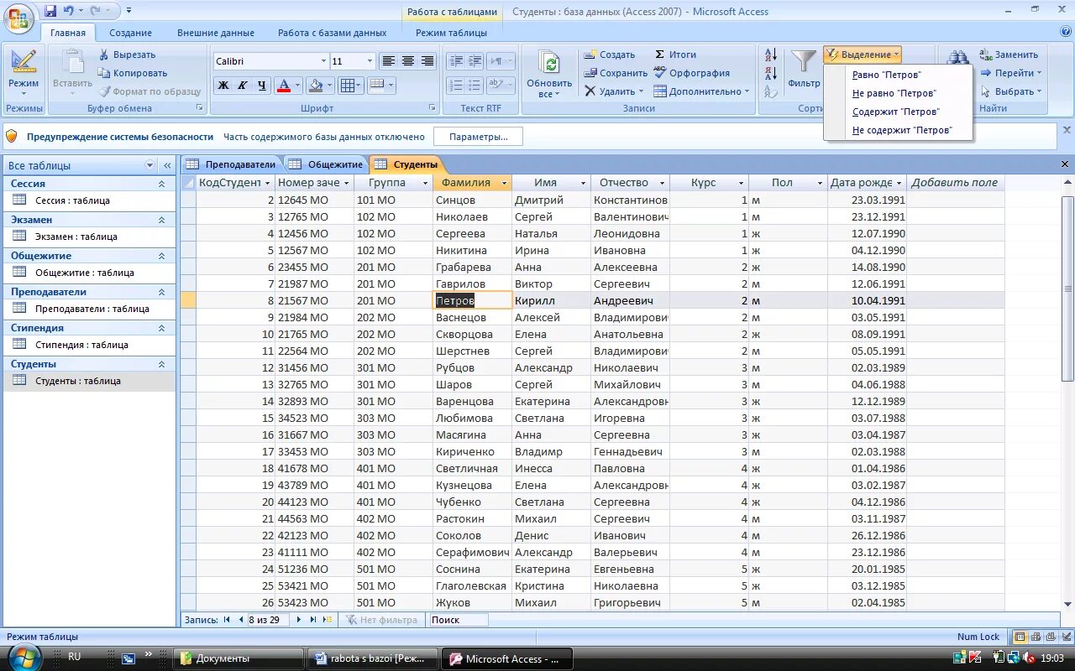Collapse the Стипендия navigation group
Image resolution: width=1075 pixels, height=671 pixels.
pyautogui.click(x=162, y=328)
